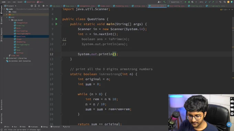234x131 pixels.
Task: Open the Commit side tool window
Action: pos(1,21)
